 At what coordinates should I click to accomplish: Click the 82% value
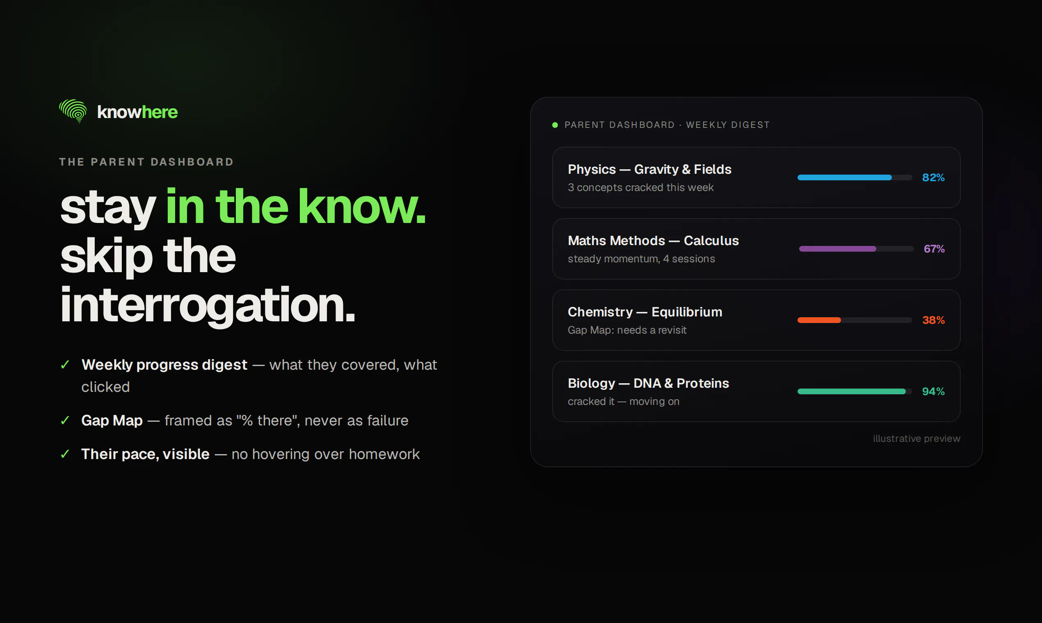click(x=933, y=177)
